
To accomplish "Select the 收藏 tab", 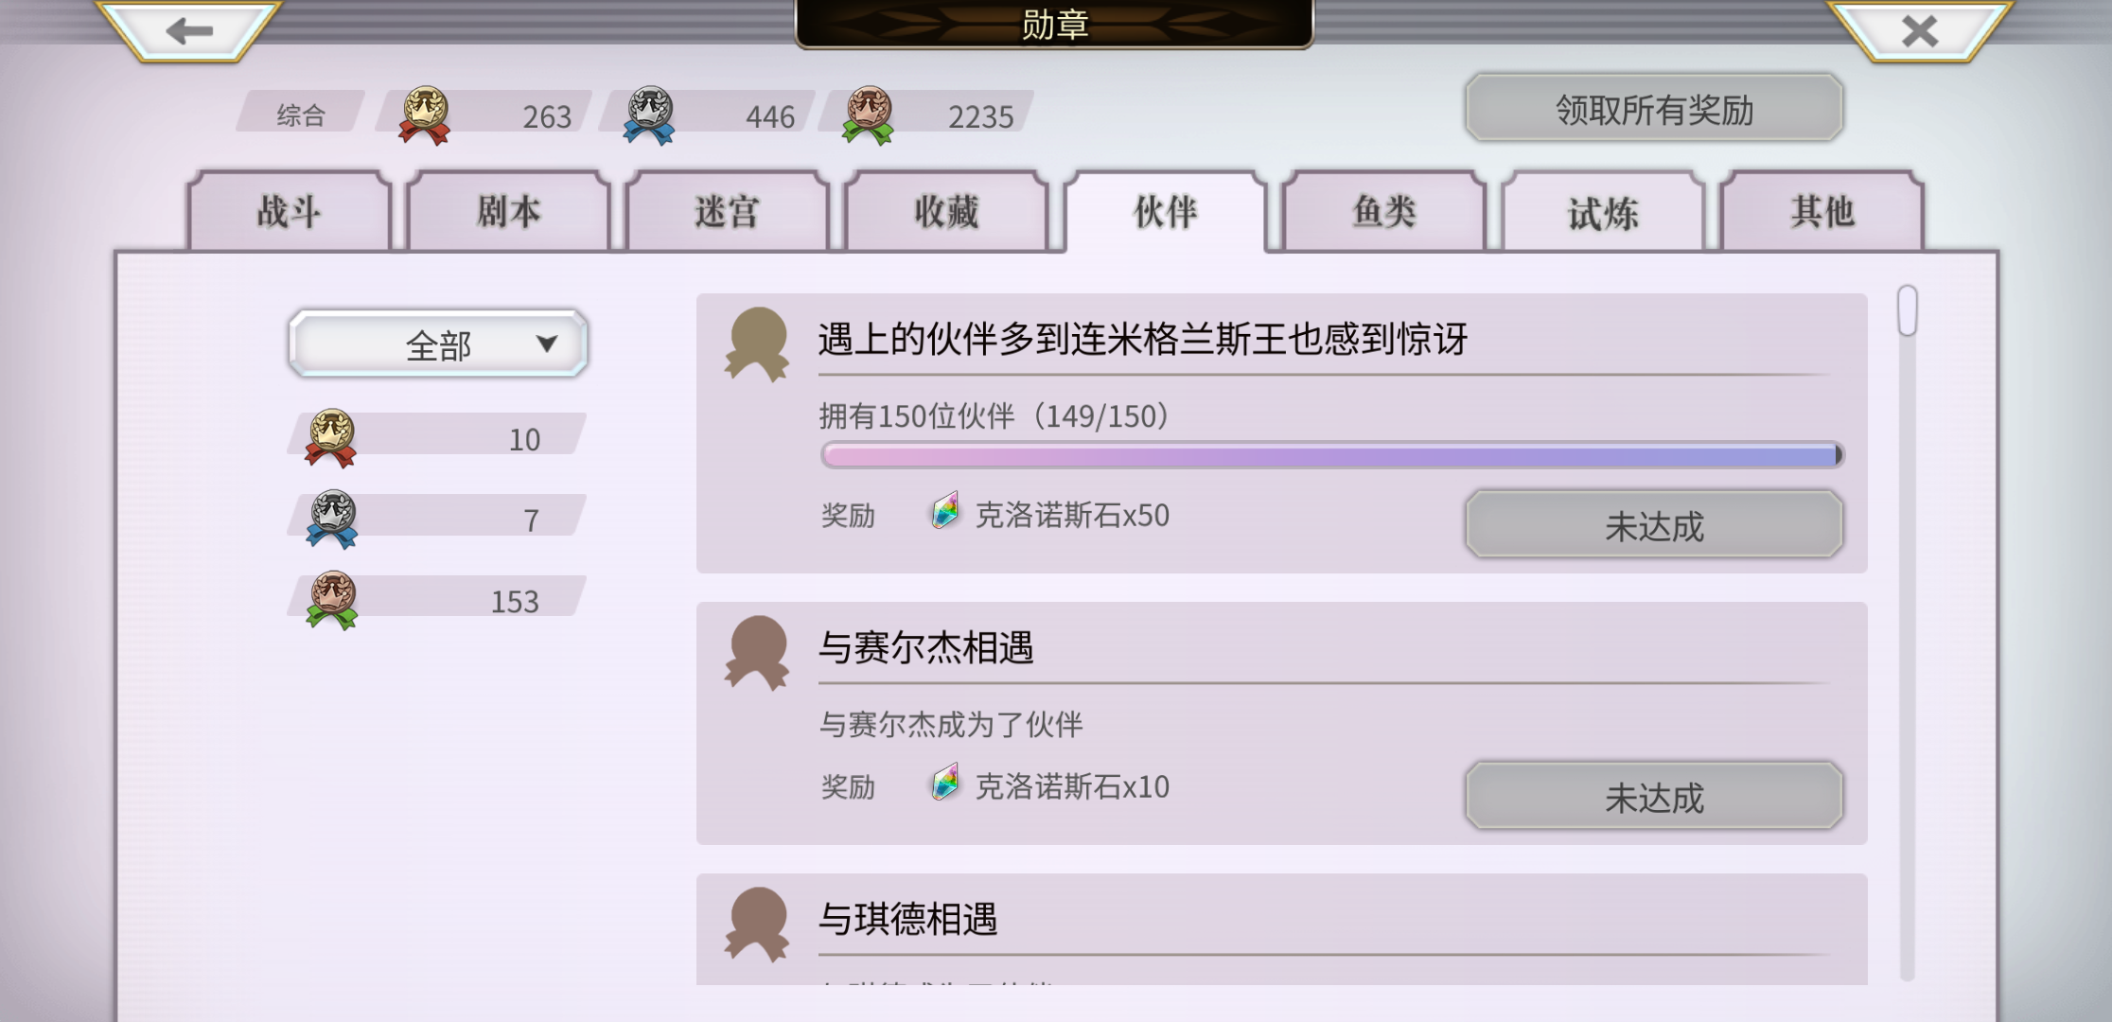I will click(946, 211).
